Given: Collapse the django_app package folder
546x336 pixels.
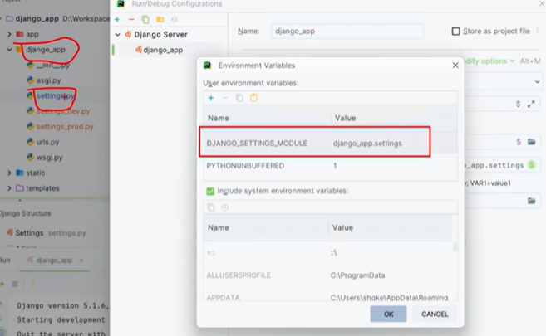Looking at the screenshot, I should tap(9, 50).
